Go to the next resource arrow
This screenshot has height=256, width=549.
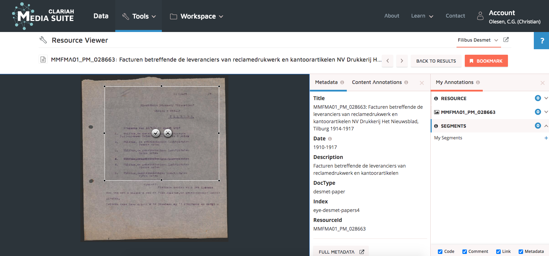[x=402, y=61]
